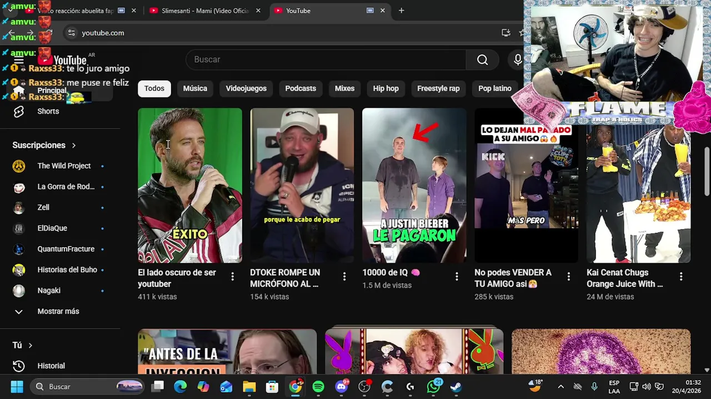This screenshot has width=711, height=399.
Task: Click the Windows taskbar Buscar search box
Action: point(86,387)
